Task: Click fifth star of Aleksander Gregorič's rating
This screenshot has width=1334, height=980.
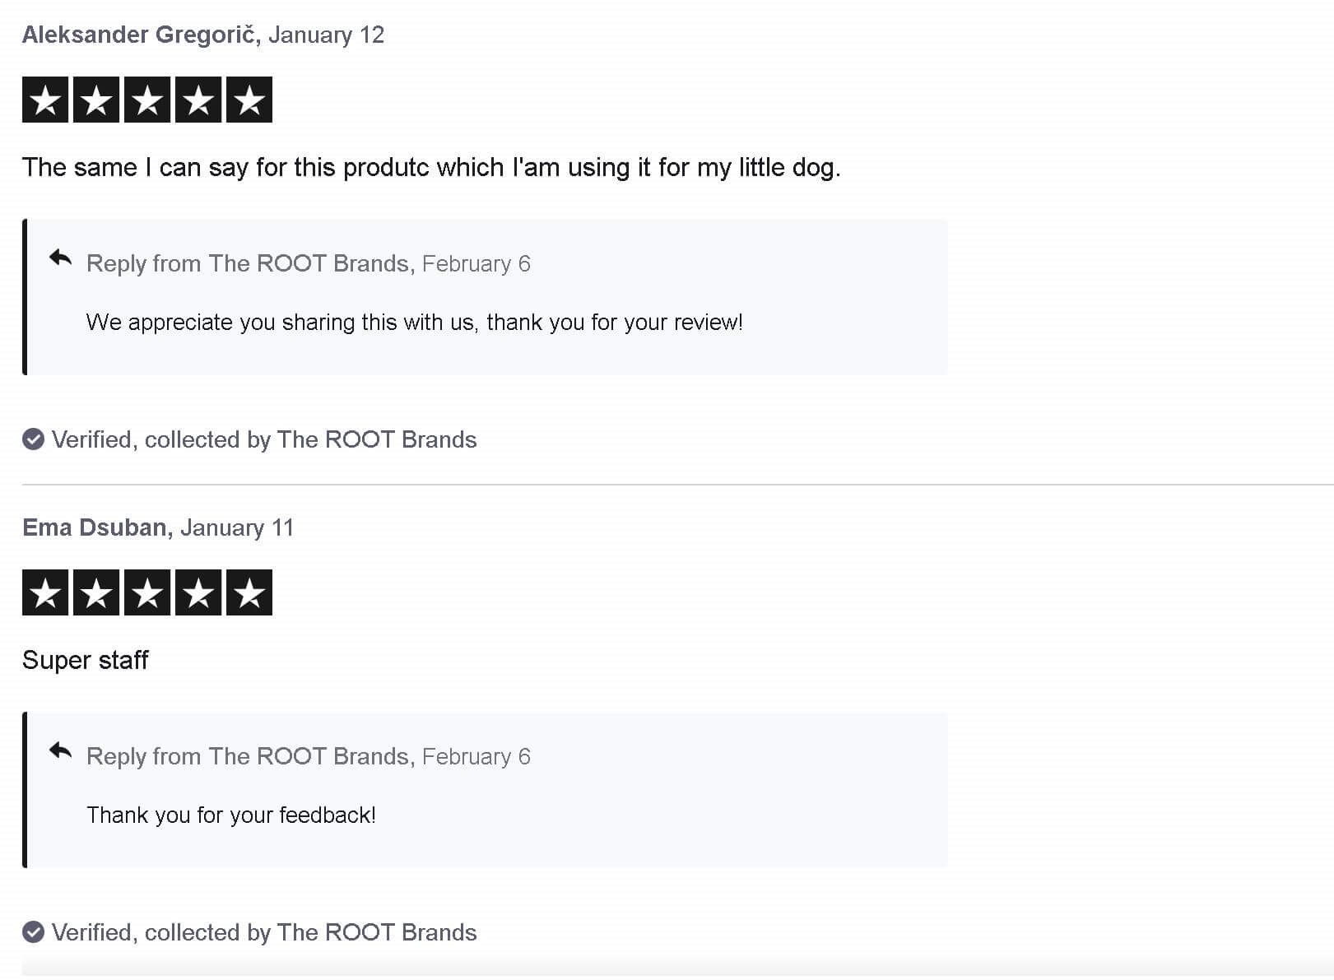Action: pos(249,100)
